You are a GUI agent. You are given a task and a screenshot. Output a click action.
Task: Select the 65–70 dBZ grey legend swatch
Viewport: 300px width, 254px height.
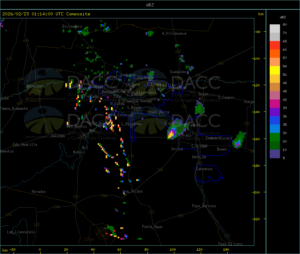coord(275,37)
